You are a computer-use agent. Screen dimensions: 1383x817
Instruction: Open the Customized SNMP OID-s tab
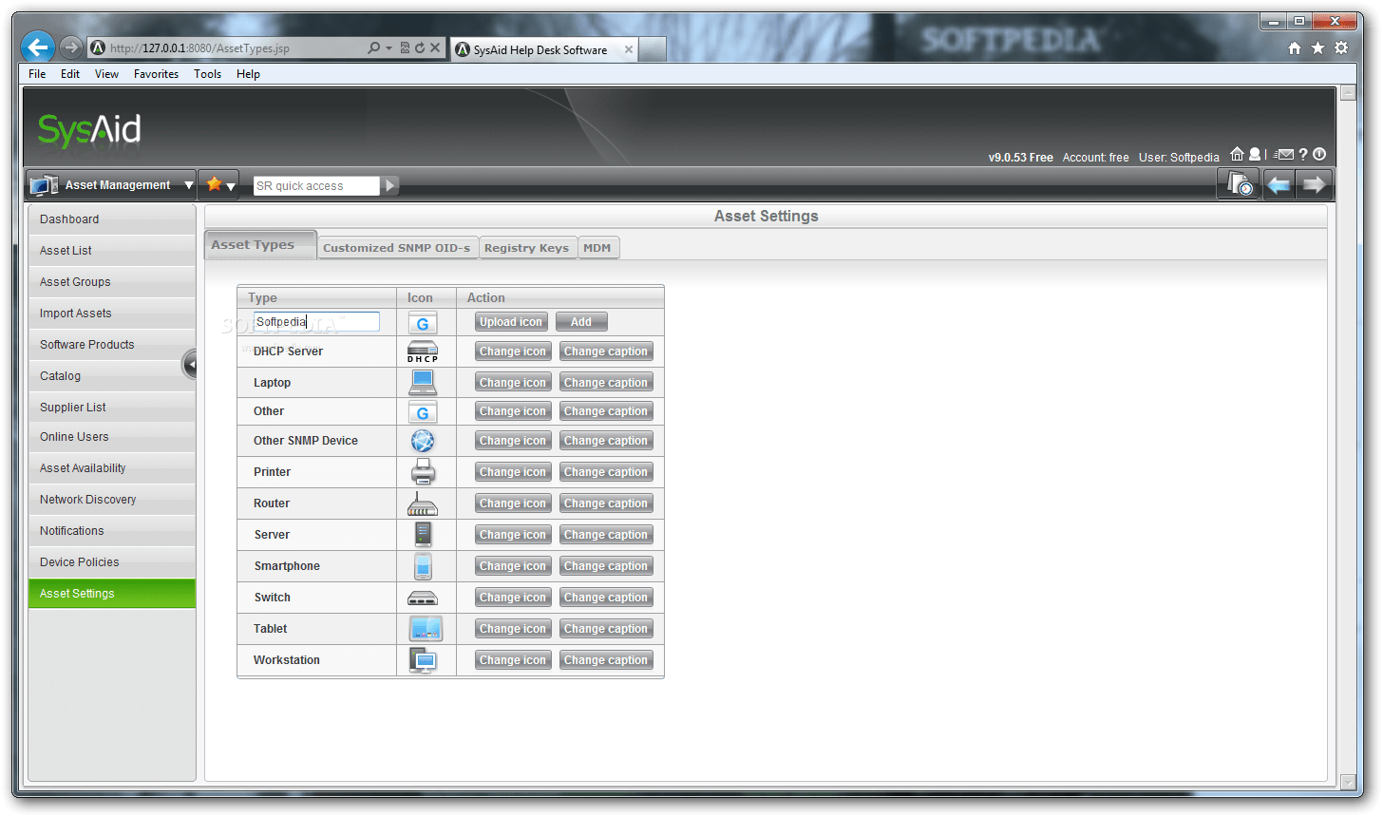397,247
